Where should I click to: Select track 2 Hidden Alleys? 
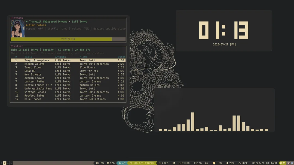(x=68, y=64)
